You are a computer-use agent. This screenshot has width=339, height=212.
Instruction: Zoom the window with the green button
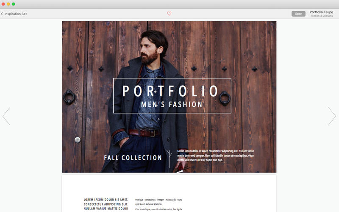coord(14,4)
